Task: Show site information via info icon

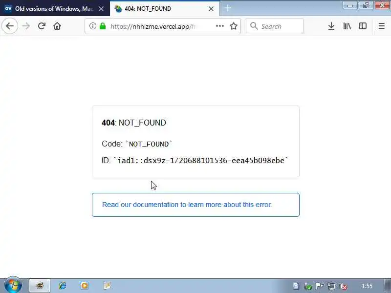Action: [93, 26]
